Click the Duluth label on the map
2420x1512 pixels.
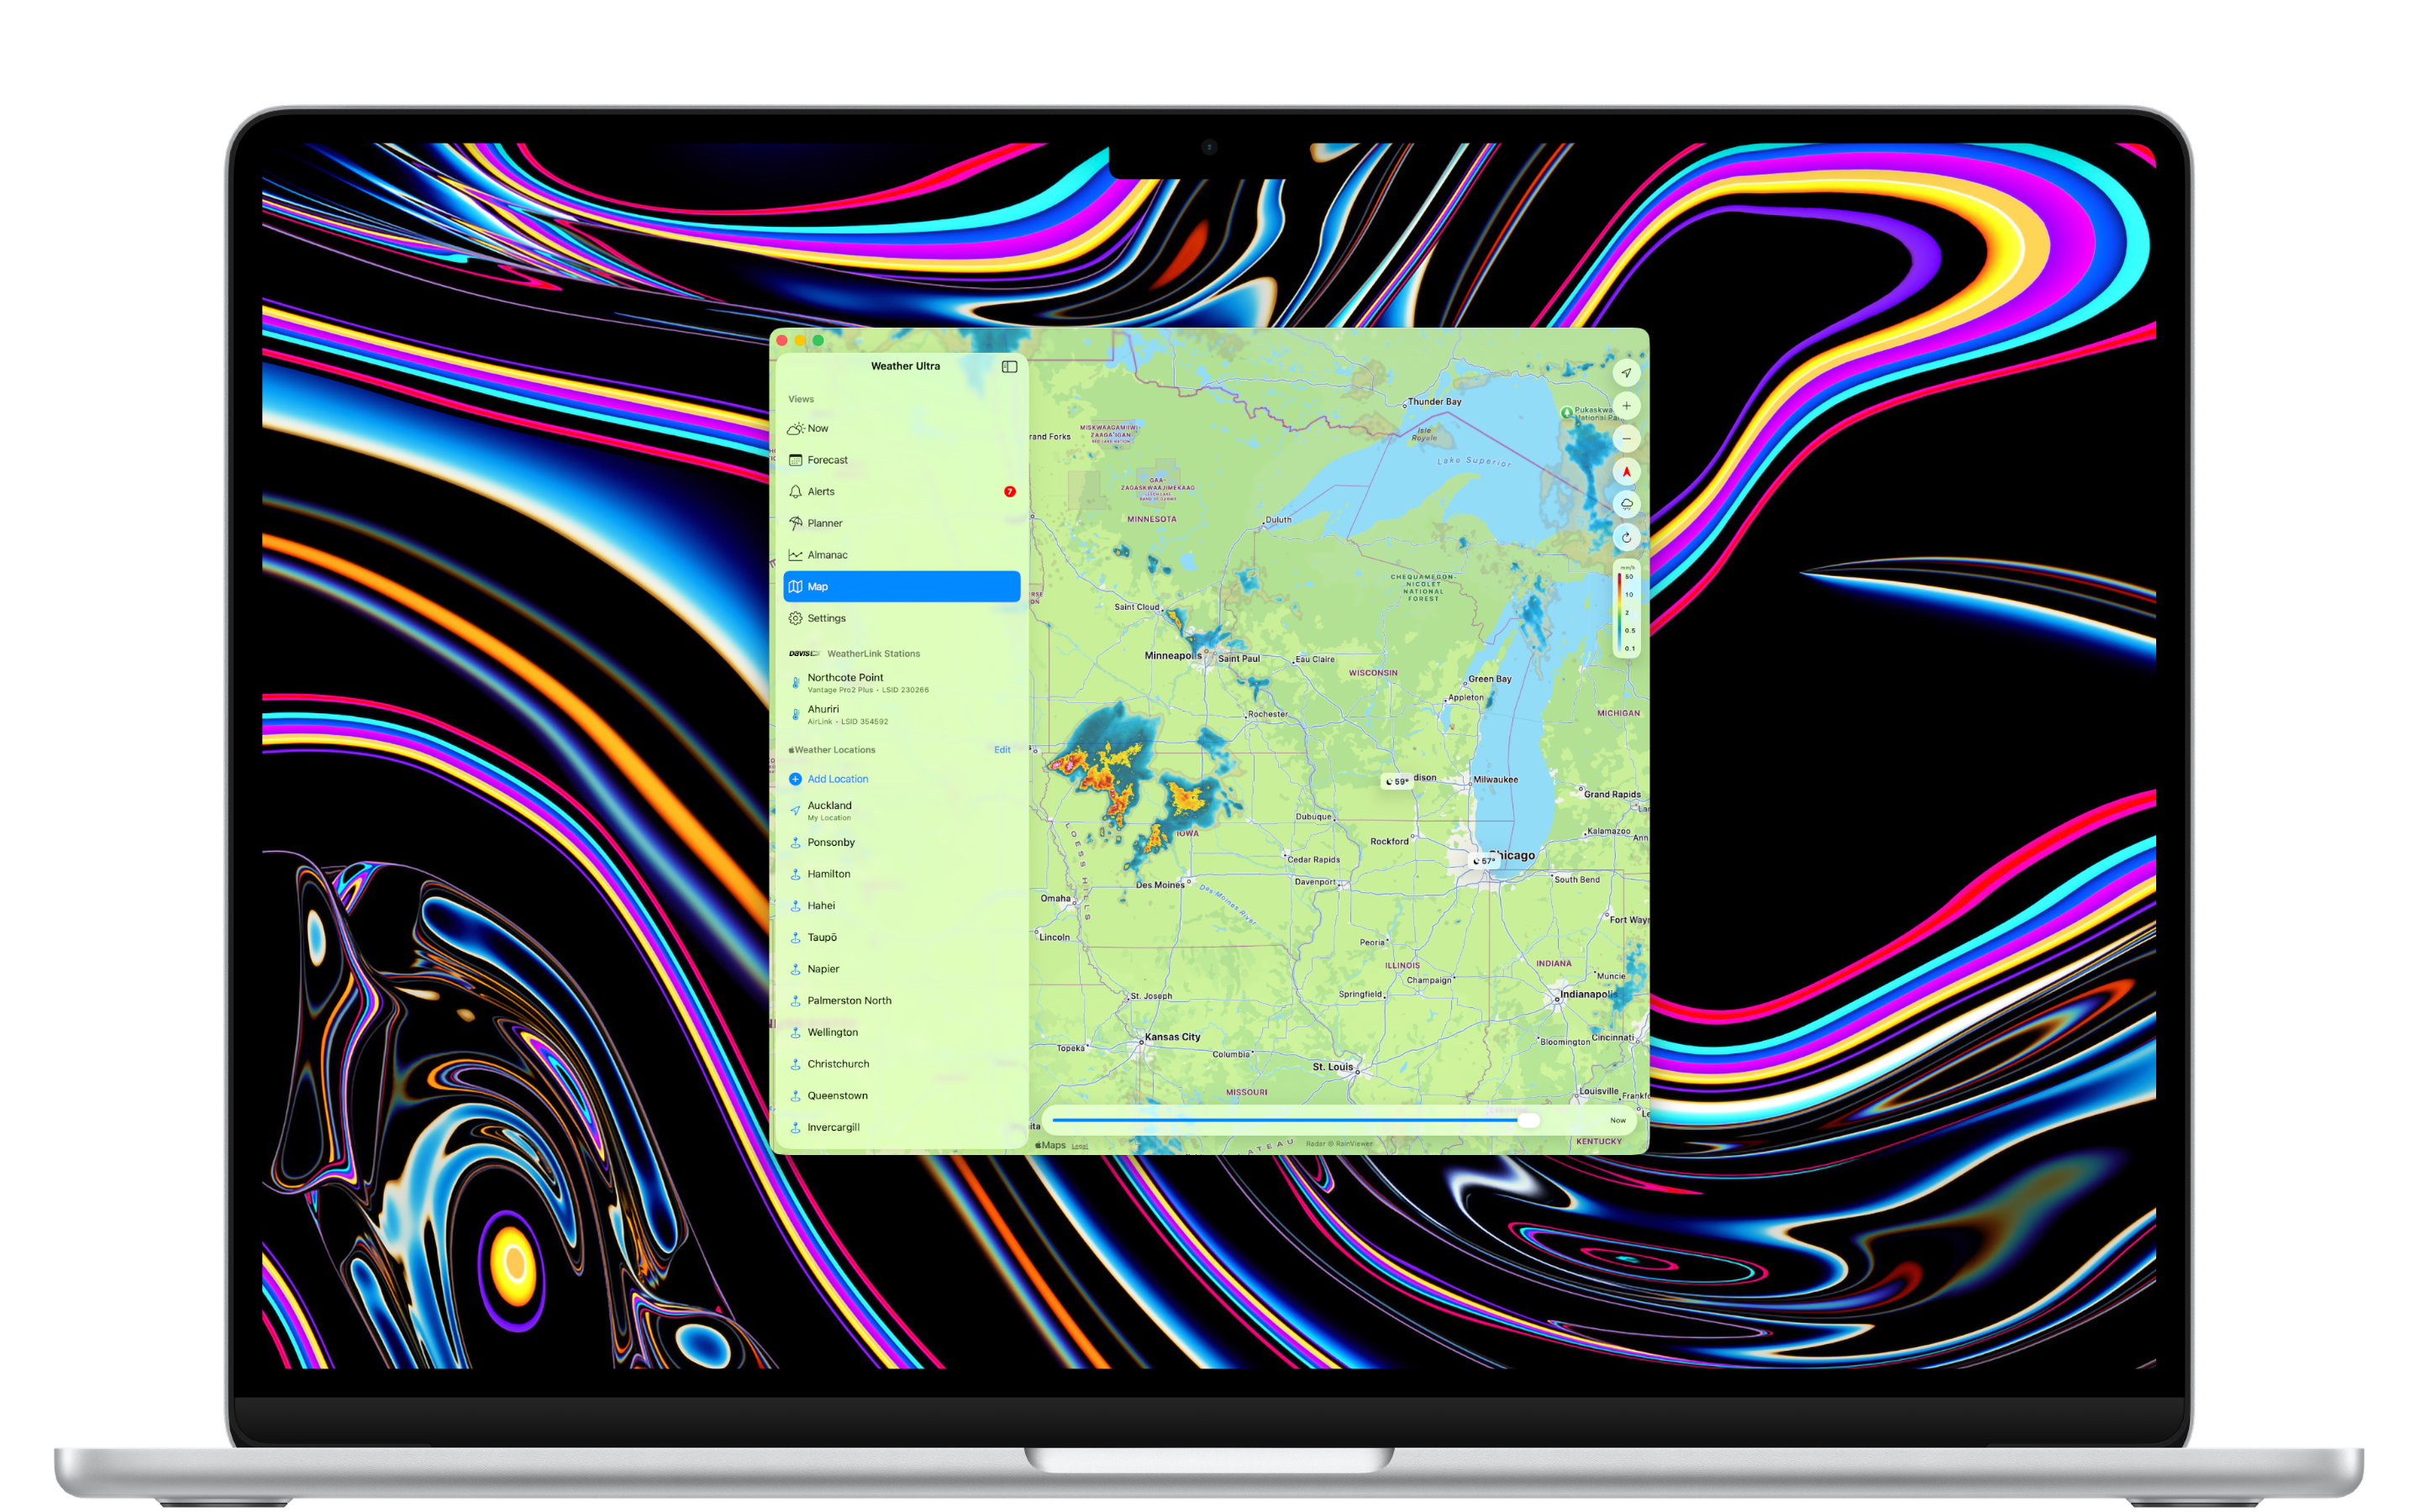(1278, 520)
